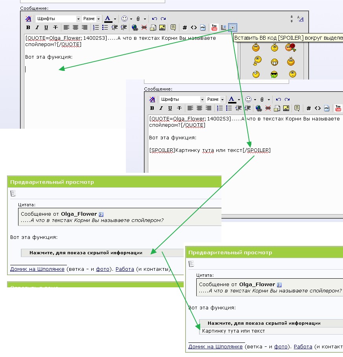View Olga_Flower's post arrow in the collapsed-spoiler preview
This screenshot has height=357, width=343.
pos(101,214)
